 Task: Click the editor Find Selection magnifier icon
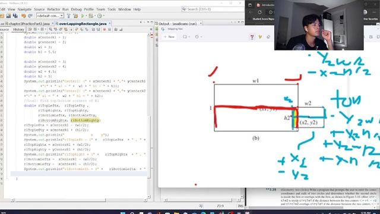(x=50, y=29)
